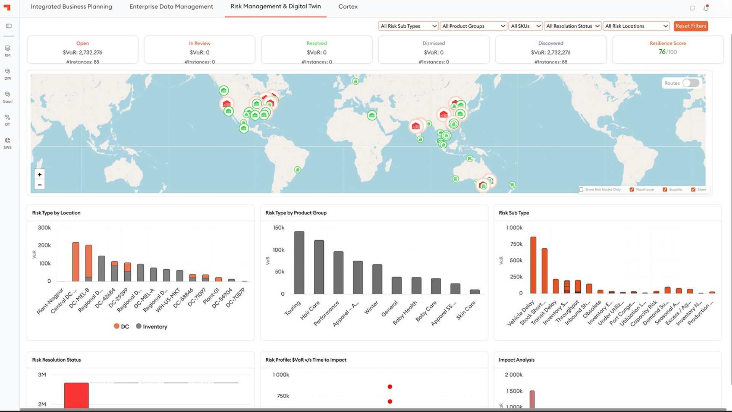Switch to Integrated Business Planning tab
This screenshot has height=412, width=732.
(x=71, y=6)
